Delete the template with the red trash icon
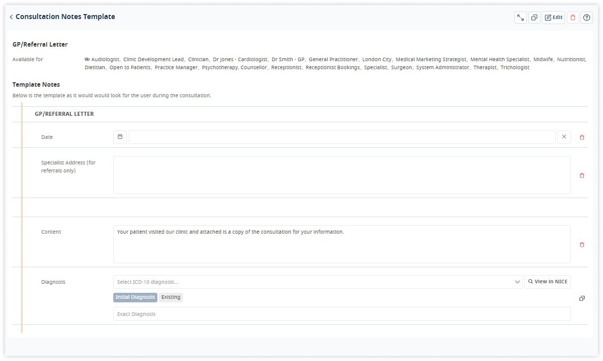 (x=572, y=17)
